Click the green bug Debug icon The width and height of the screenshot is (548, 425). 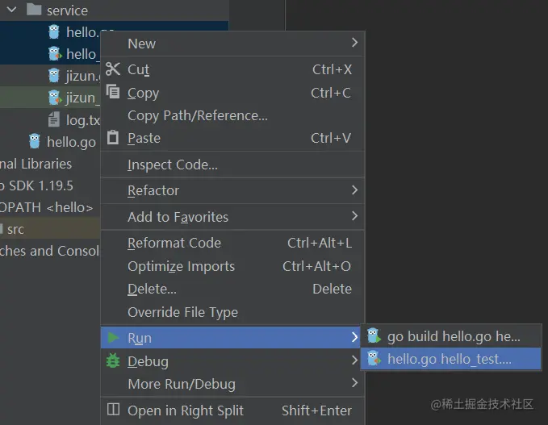click(x=113, y=360)
